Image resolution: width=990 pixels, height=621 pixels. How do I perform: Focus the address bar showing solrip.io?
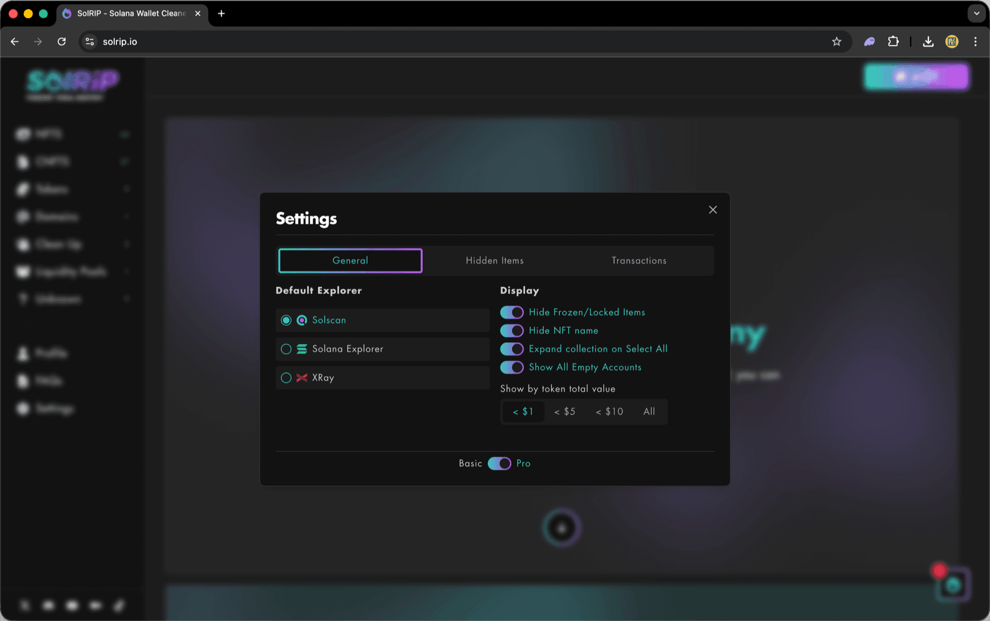pos(464,42)
